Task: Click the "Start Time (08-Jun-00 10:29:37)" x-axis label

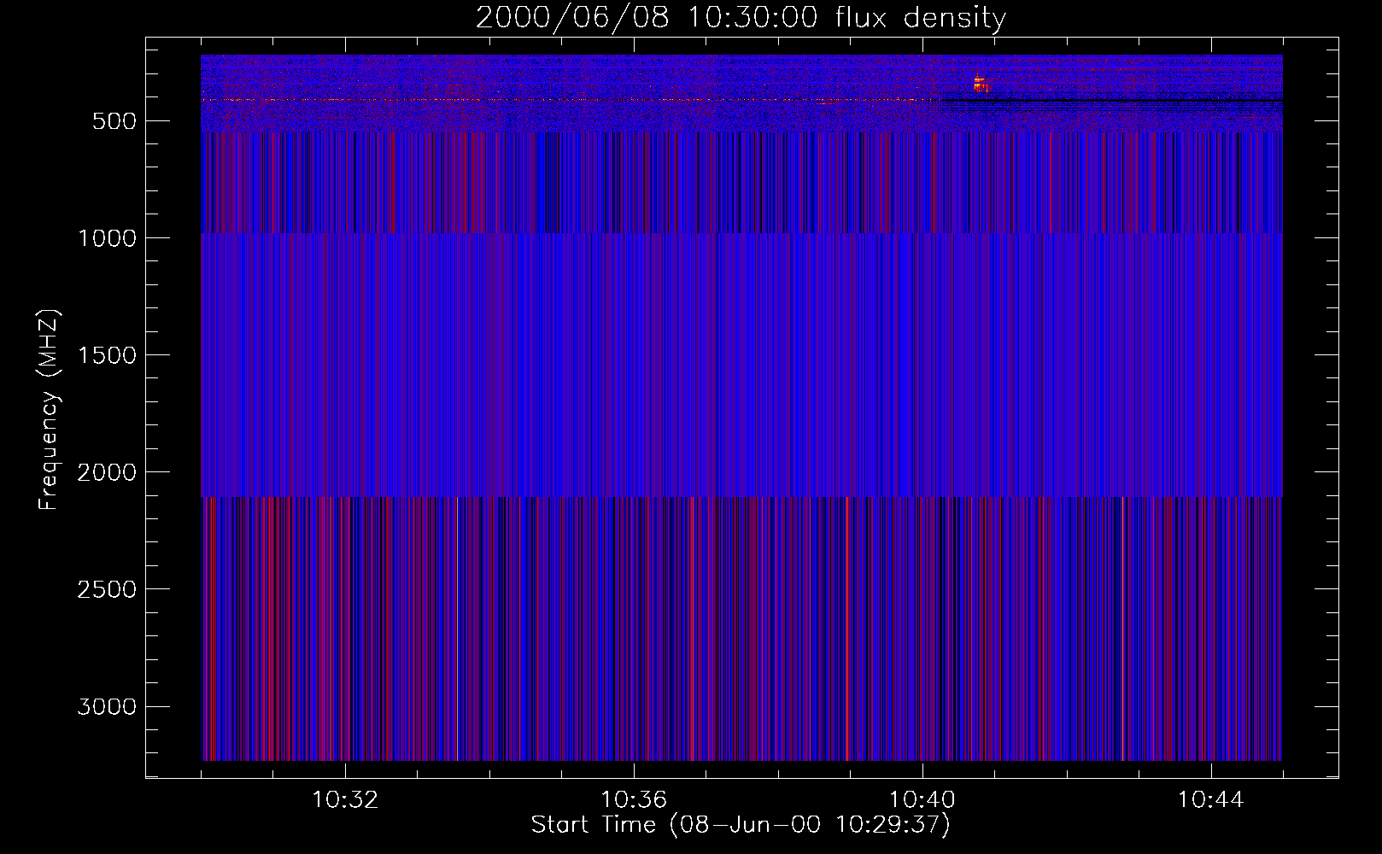Action: 741,825
